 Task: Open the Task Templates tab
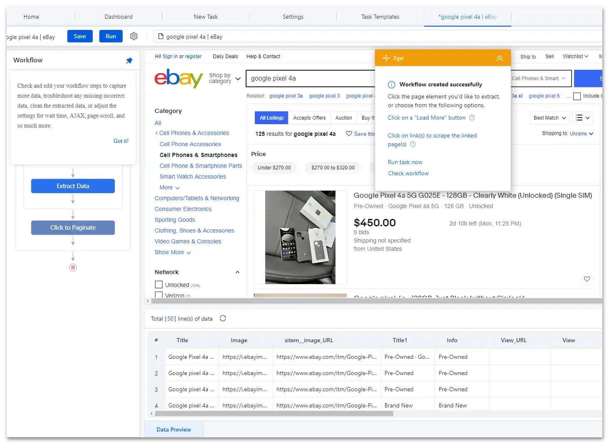[380, 17]
